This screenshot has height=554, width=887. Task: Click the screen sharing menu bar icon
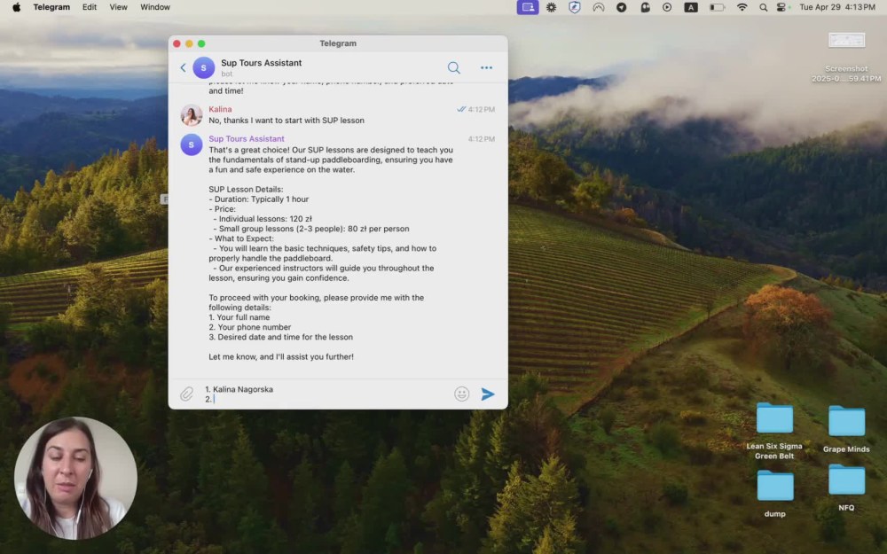pyautogui.click(x=528, y=7)
